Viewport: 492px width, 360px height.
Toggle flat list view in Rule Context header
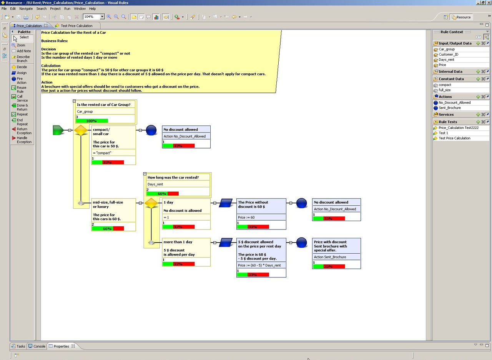pyautogui.click(x=479, y=36)
